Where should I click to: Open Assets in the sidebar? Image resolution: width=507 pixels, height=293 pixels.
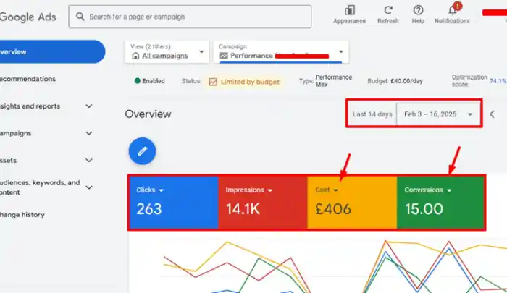tap(8, 160)
